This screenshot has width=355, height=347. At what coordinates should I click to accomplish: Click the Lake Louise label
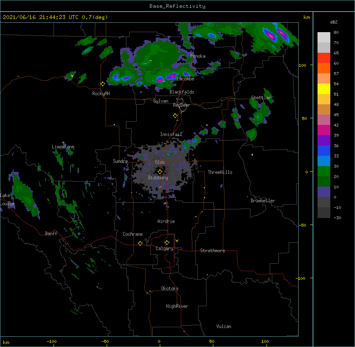pos(7,199)
